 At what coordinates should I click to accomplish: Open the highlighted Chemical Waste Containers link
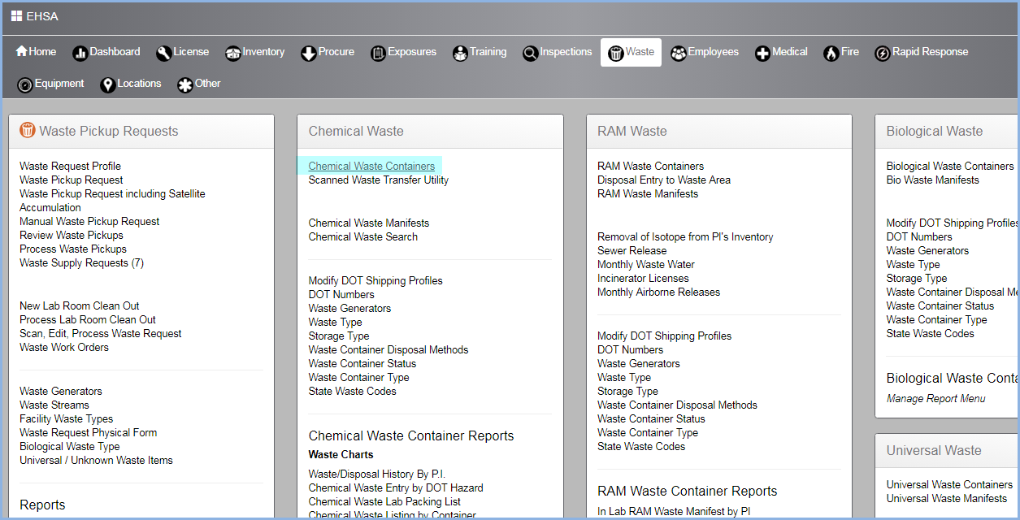click(x=371, y=167)
